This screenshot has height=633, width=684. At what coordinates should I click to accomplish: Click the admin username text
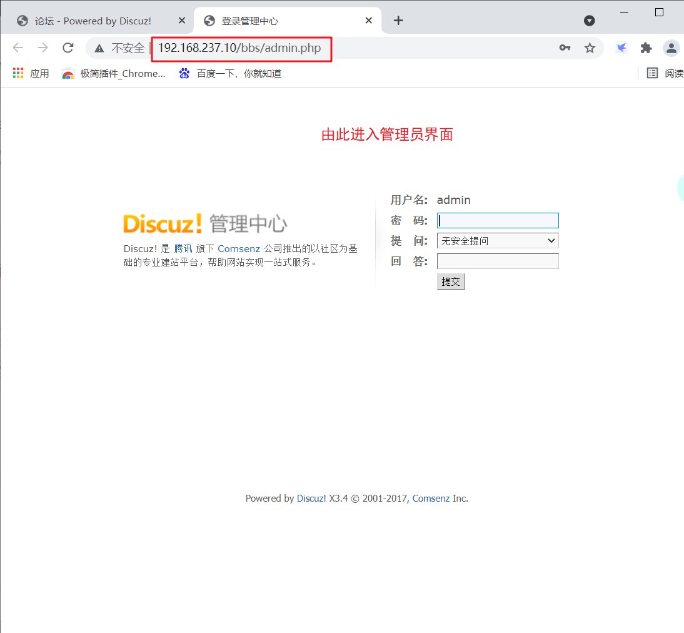tap(454, 200)
